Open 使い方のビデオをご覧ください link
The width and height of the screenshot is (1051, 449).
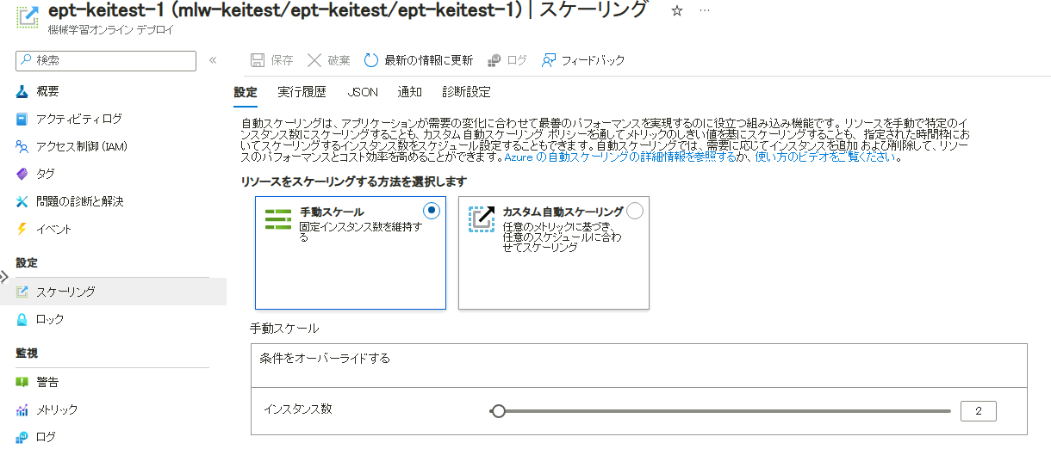[x=827, y=158]
